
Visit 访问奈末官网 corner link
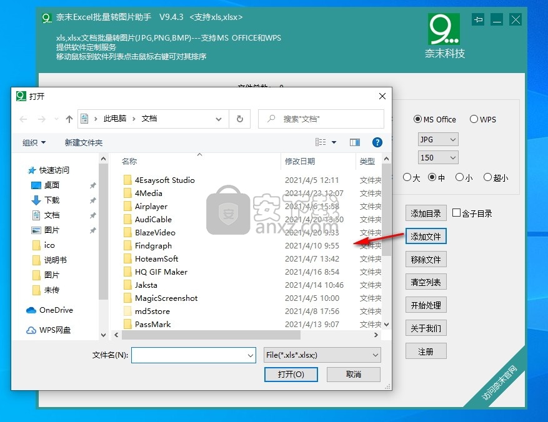(x=499, y=383)
